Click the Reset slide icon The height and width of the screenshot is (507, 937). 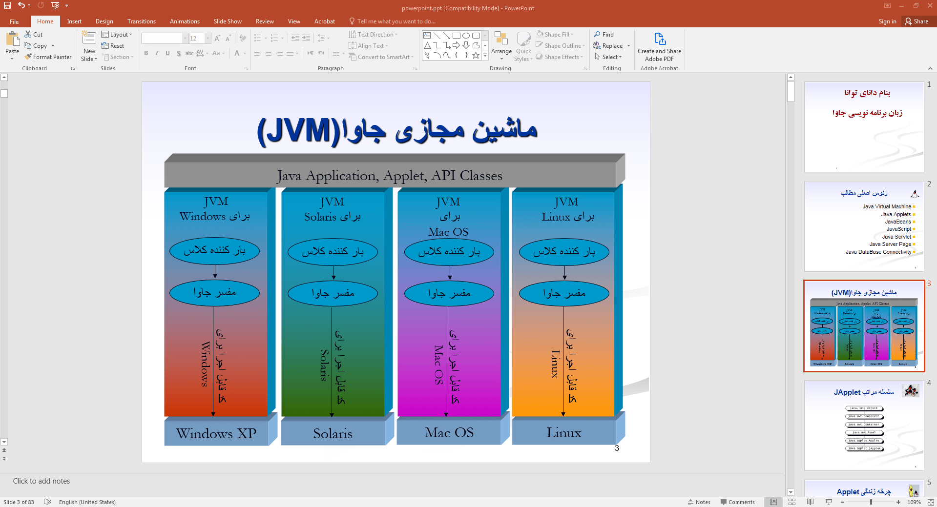click(x=105, y=45)
